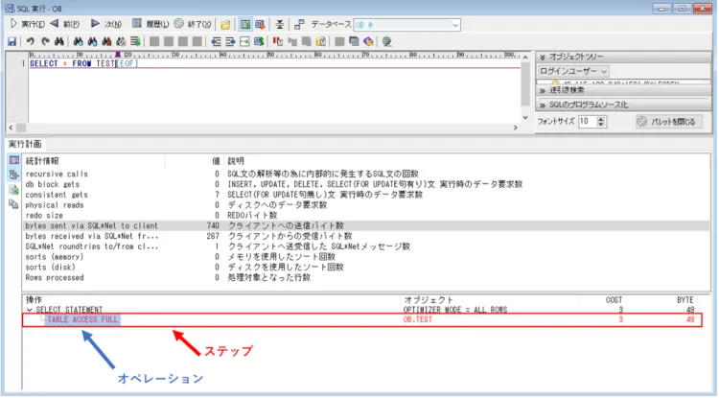Viewport: 719px width, 398px height.
Task: Redo the last edit
Action: (x=45, y=42)
